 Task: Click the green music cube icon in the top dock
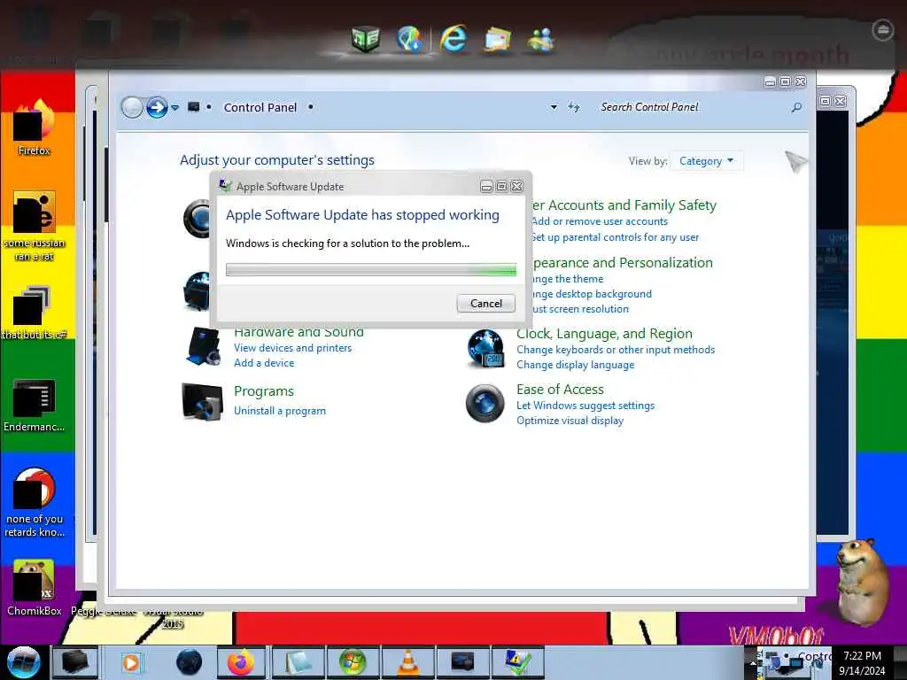click(x=366, y=39)
